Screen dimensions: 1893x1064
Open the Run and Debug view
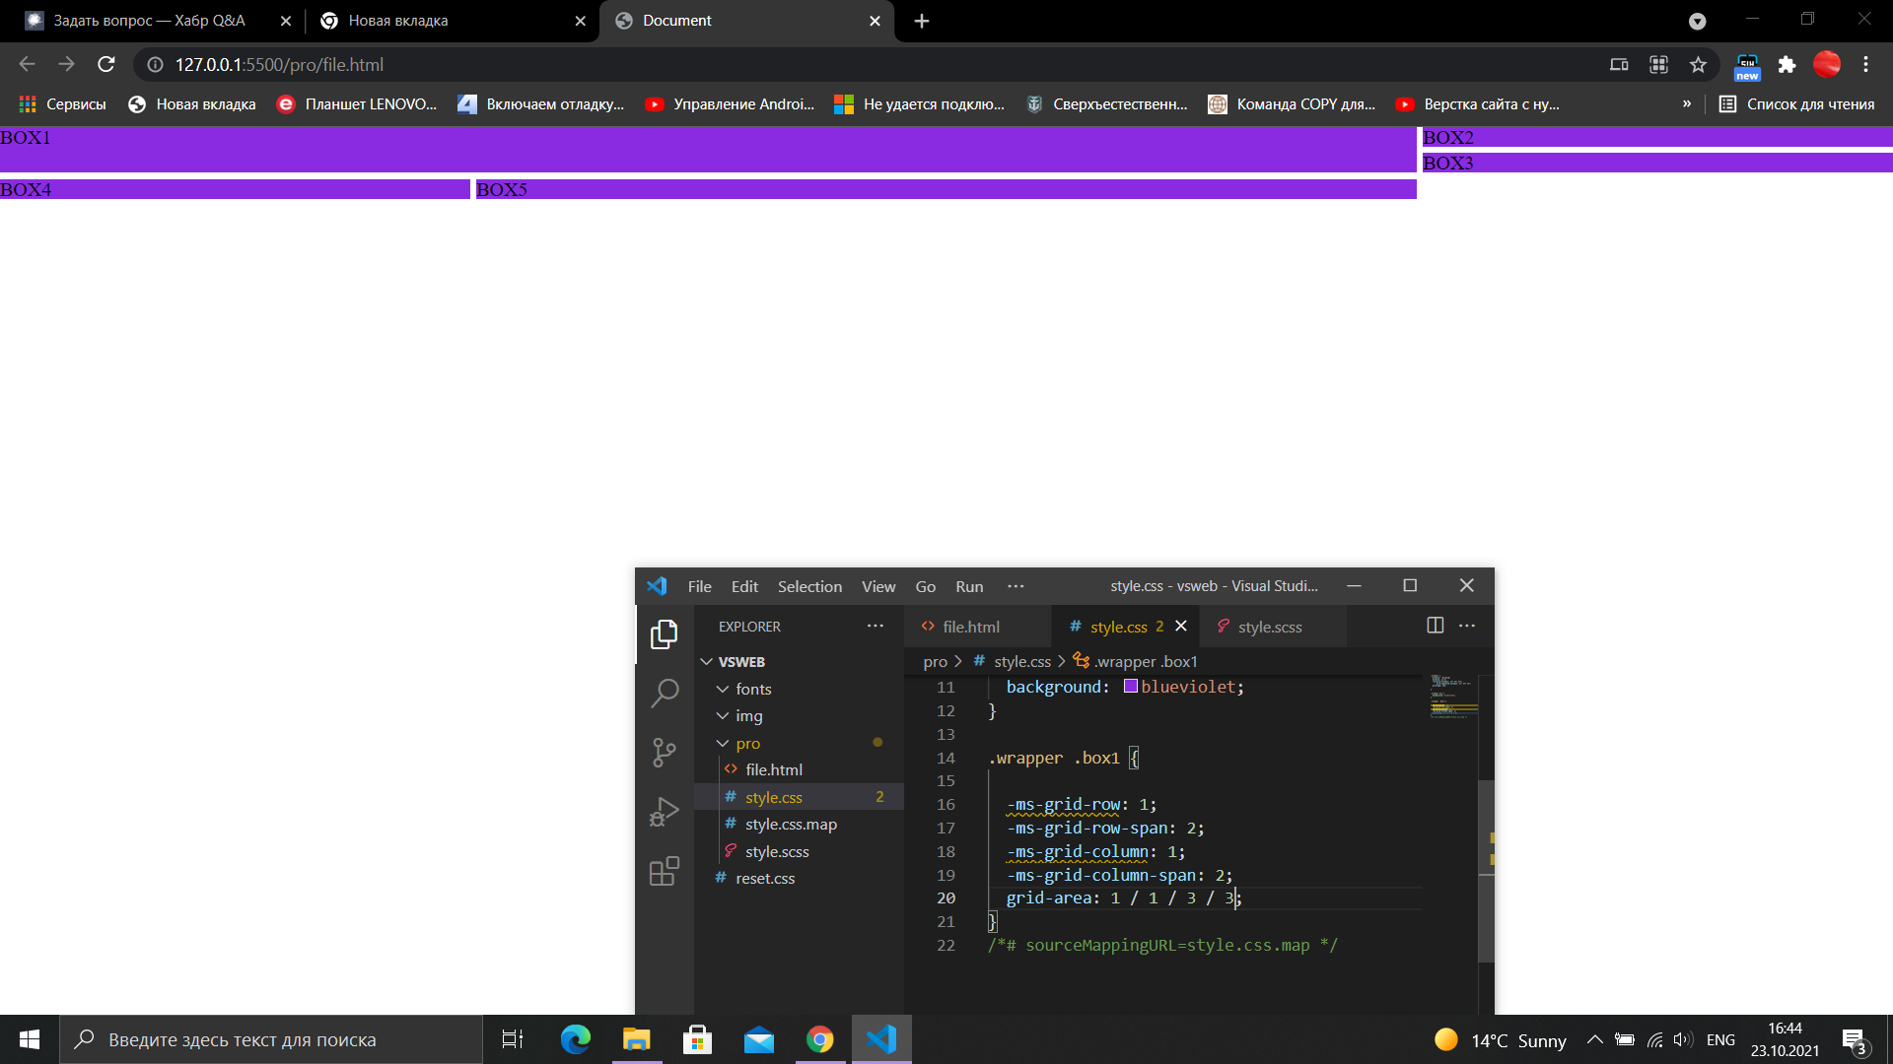click(665, 812)
